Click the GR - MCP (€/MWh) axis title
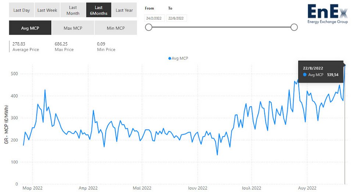353x192 pixels. [x=6, y=124]
